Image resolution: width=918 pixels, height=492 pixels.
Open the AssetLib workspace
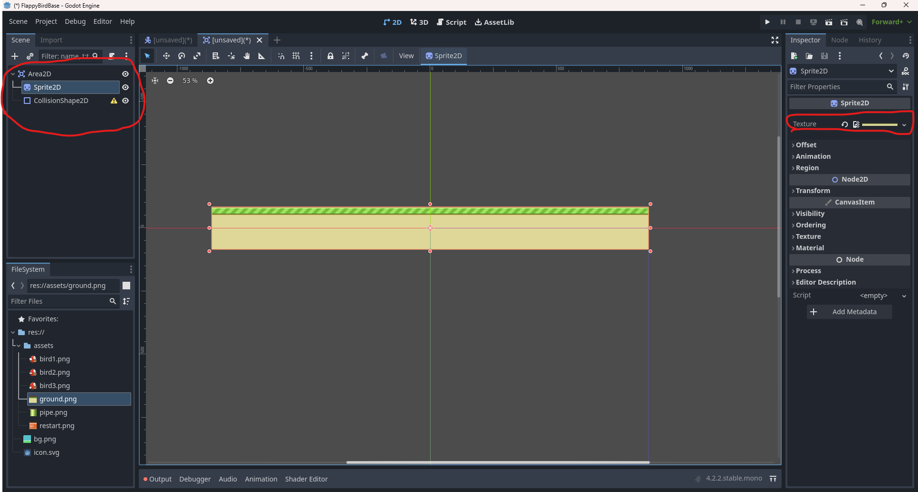pyautogui.click(x=494, y=22)
